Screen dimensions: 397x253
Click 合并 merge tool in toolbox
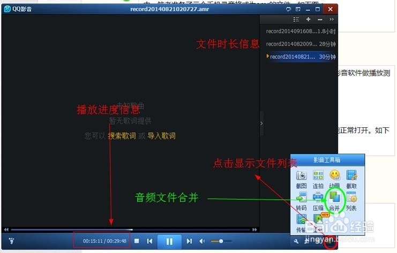pos(334,202)
